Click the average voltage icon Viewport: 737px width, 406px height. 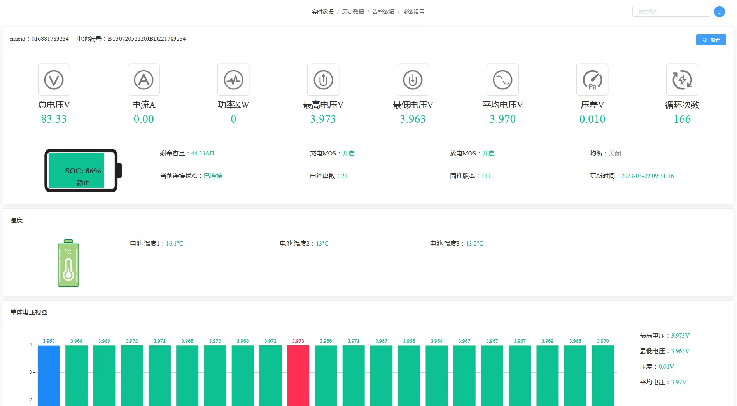point(502,80)
